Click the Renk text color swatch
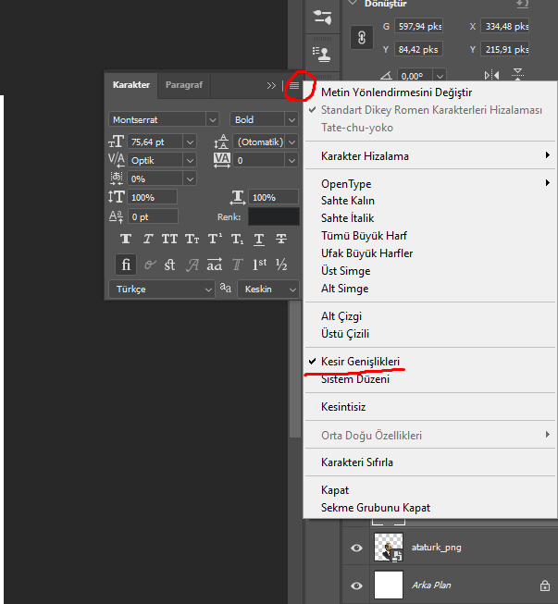Viewport: 558px width, 604px height. click(274, 216)
